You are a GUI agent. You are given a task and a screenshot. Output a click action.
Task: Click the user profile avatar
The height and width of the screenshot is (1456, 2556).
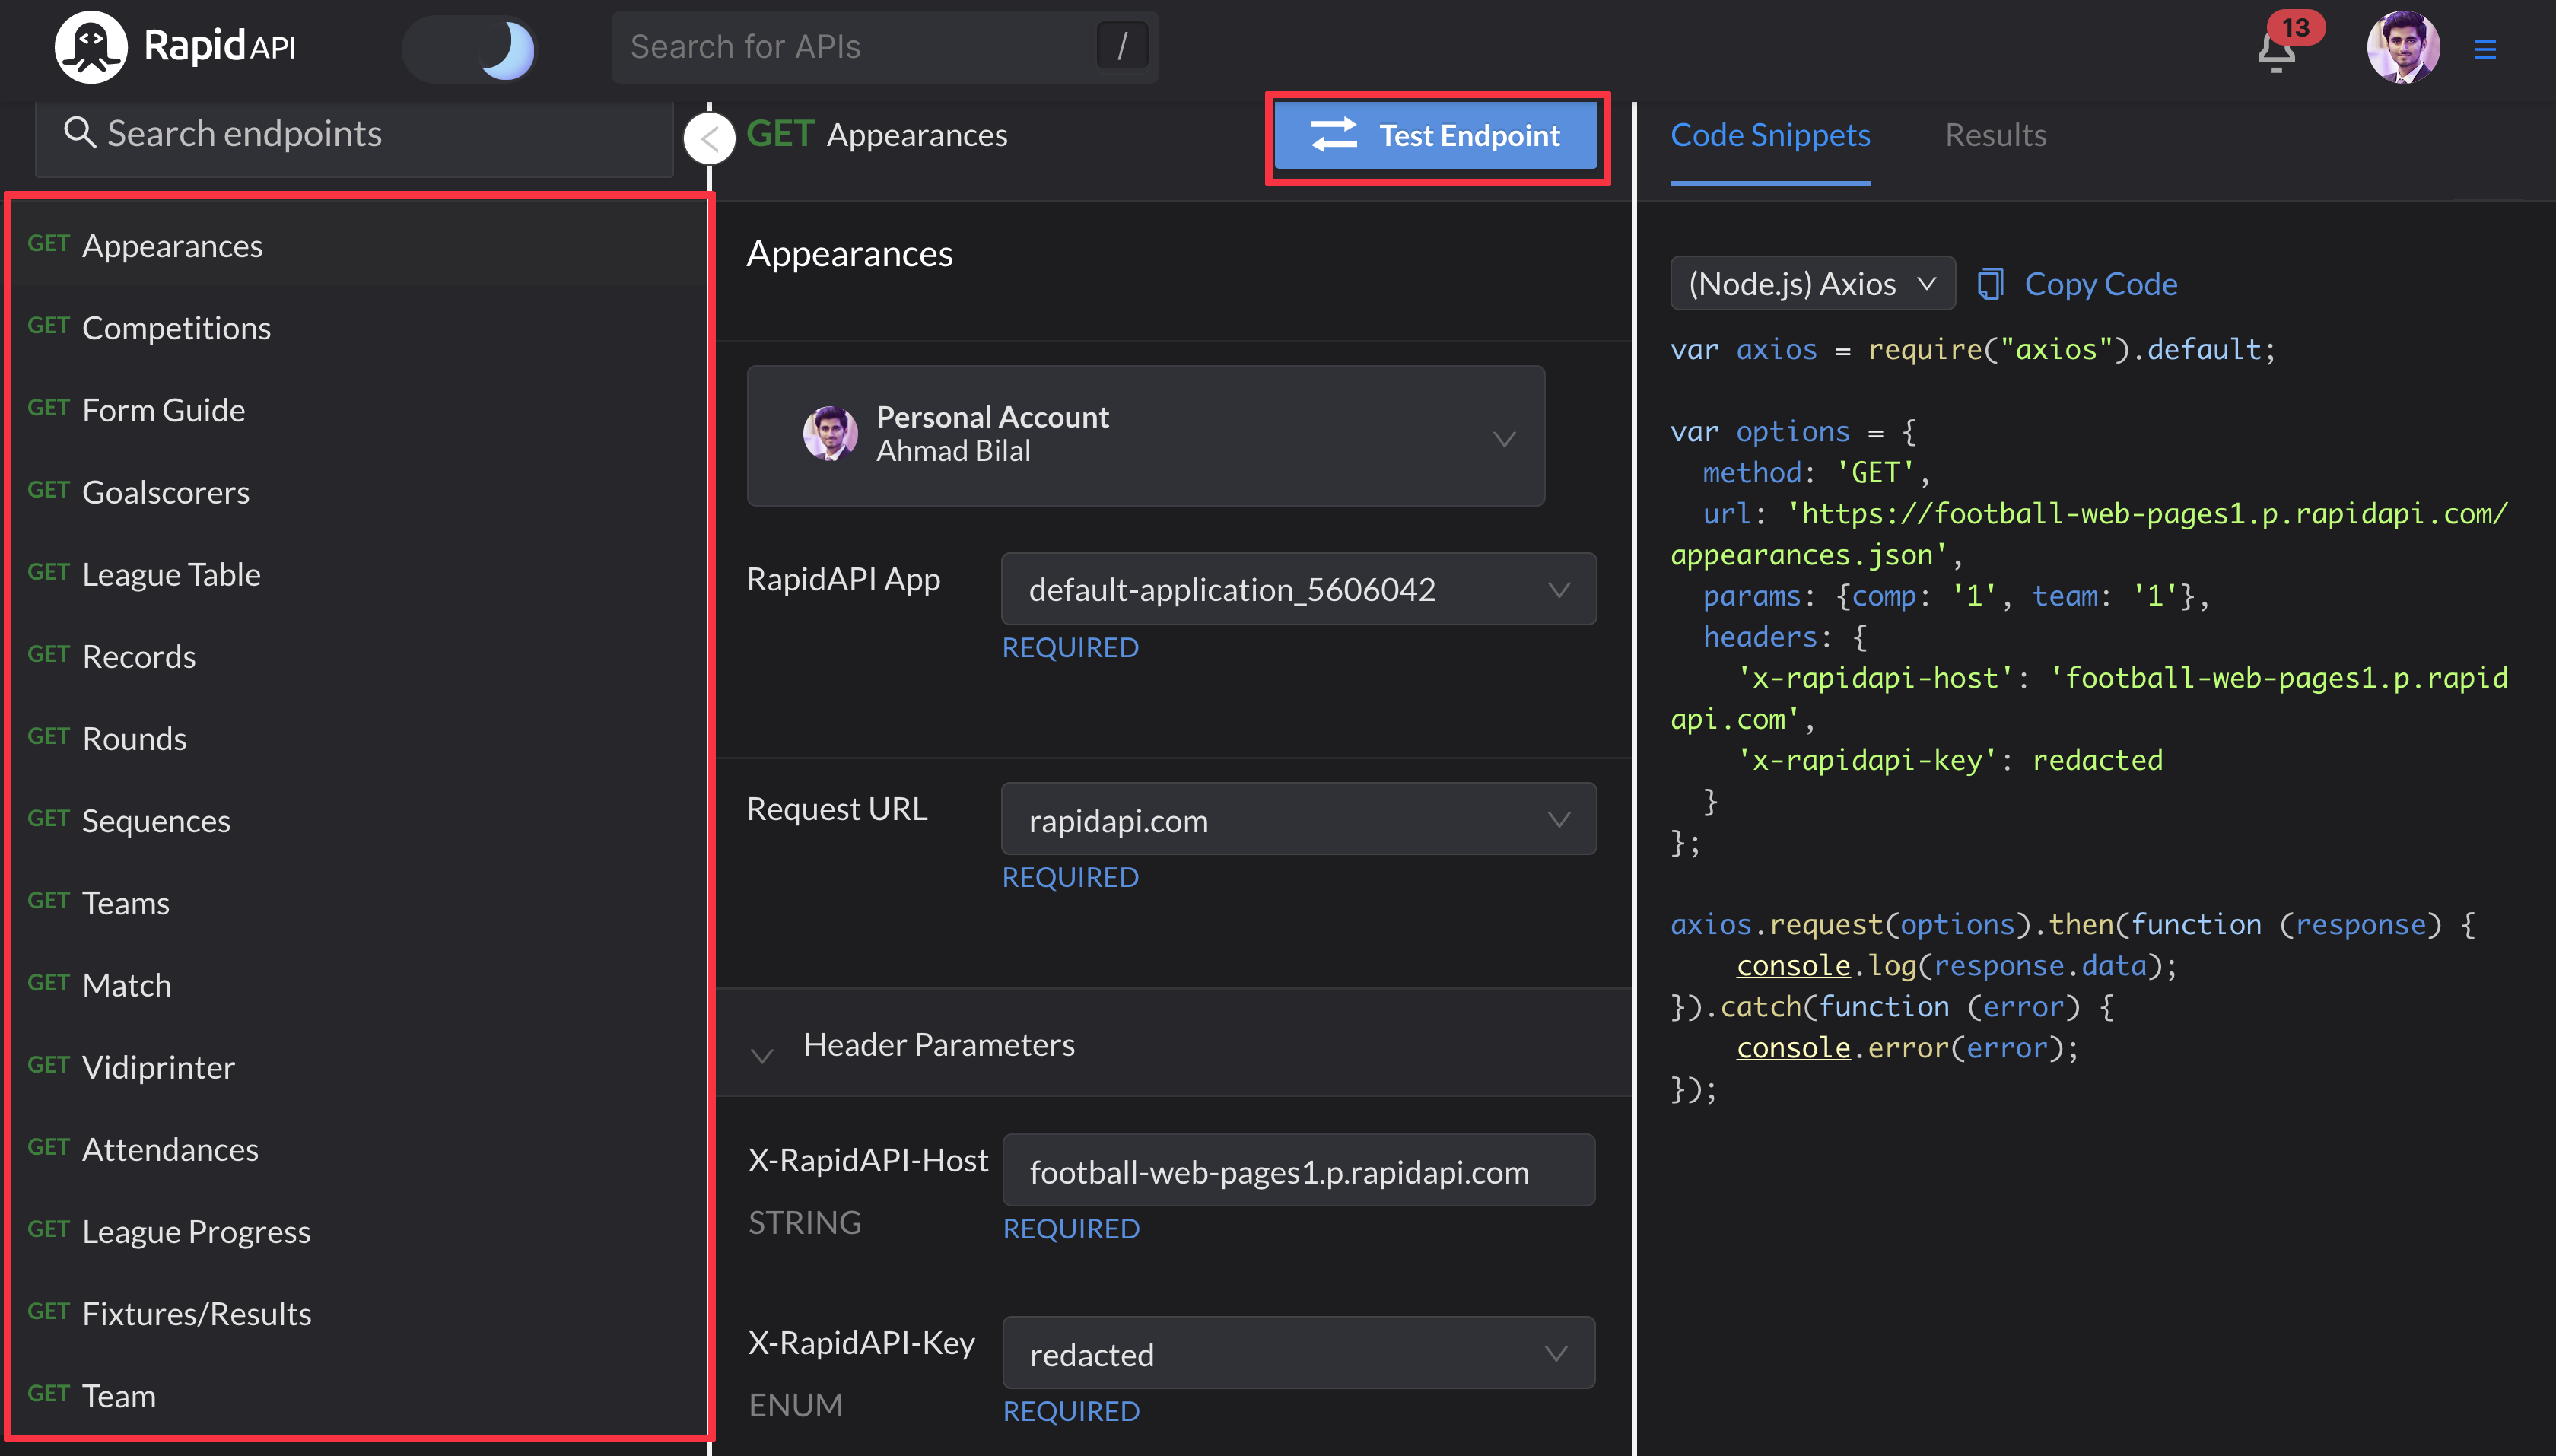pyautogui.click(x=2402, y=47)
